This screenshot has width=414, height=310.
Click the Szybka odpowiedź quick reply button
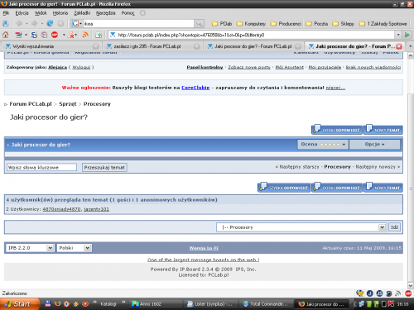click(284, 187)
